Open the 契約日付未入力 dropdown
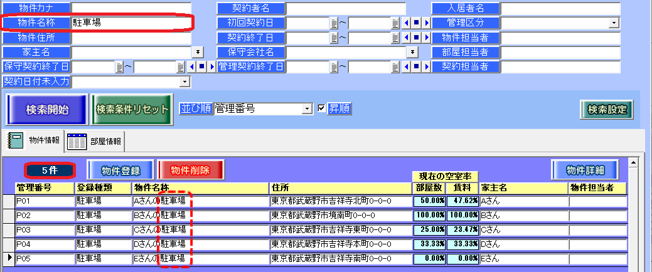Screen dimensions: 652x272 point(184,81)
